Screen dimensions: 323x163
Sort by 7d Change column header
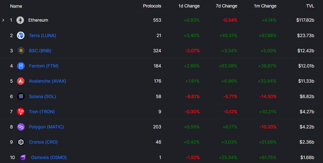(x=226, y=6)
